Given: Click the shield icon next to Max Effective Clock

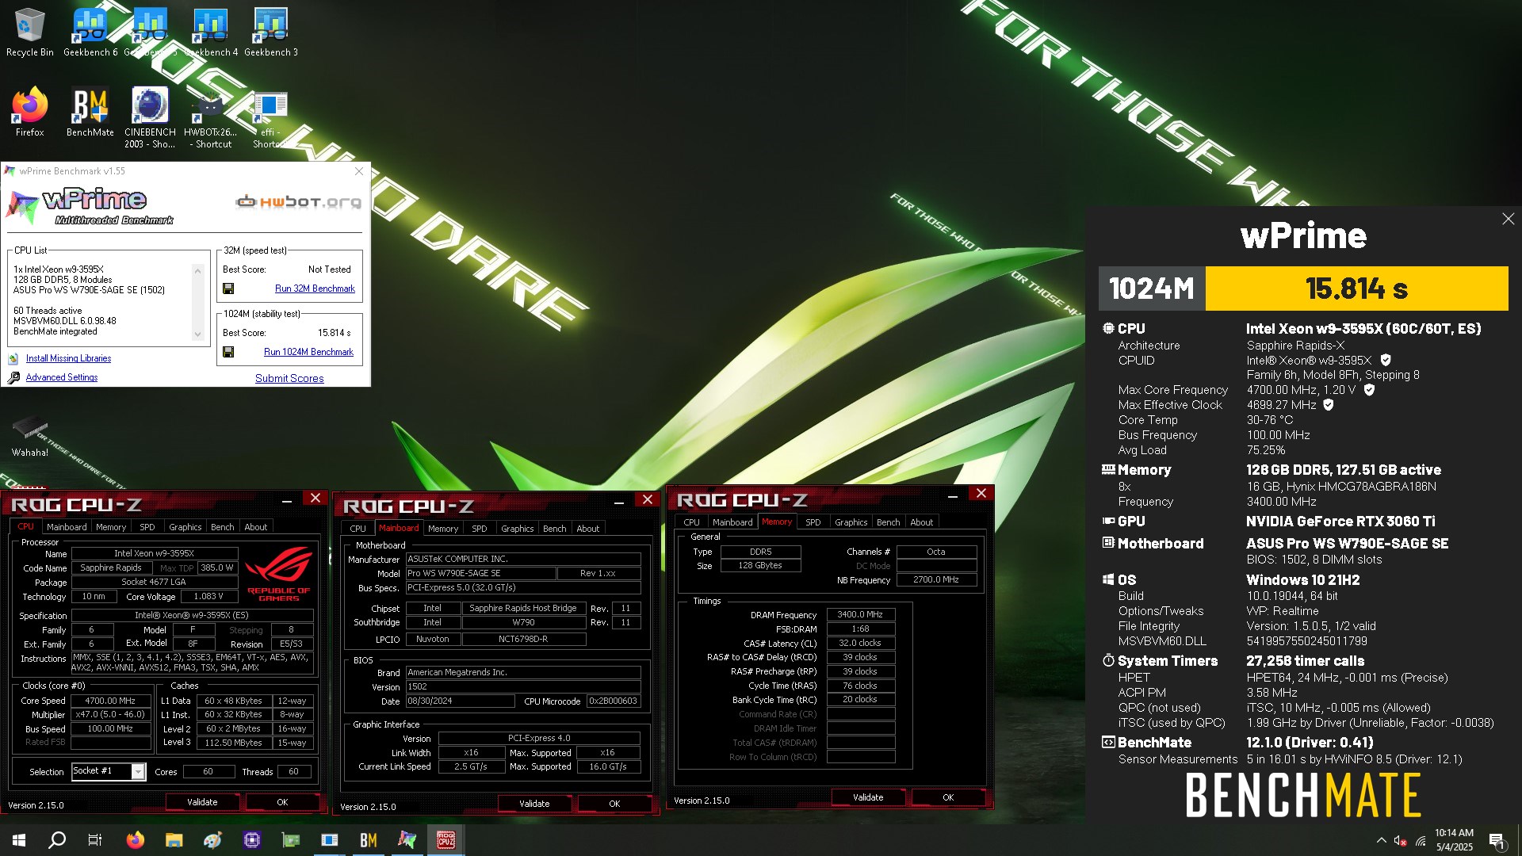Looking at the screenshot, I should [x=1329, y=405].
